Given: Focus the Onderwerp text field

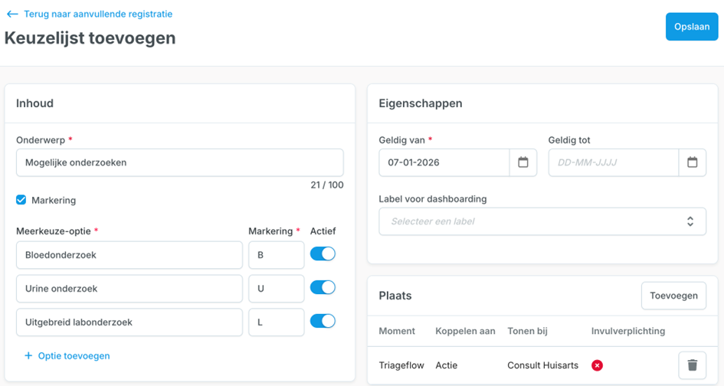Looking at the screenshot, I should point(179,162).
